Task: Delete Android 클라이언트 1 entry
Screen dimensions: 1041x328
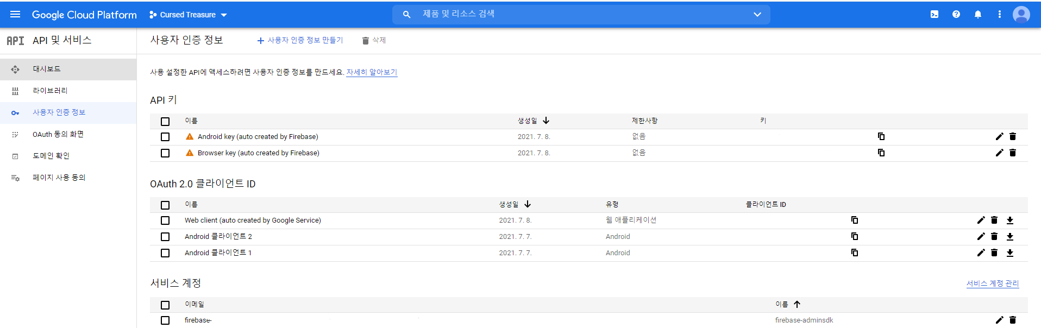Action: pos(994,253)
